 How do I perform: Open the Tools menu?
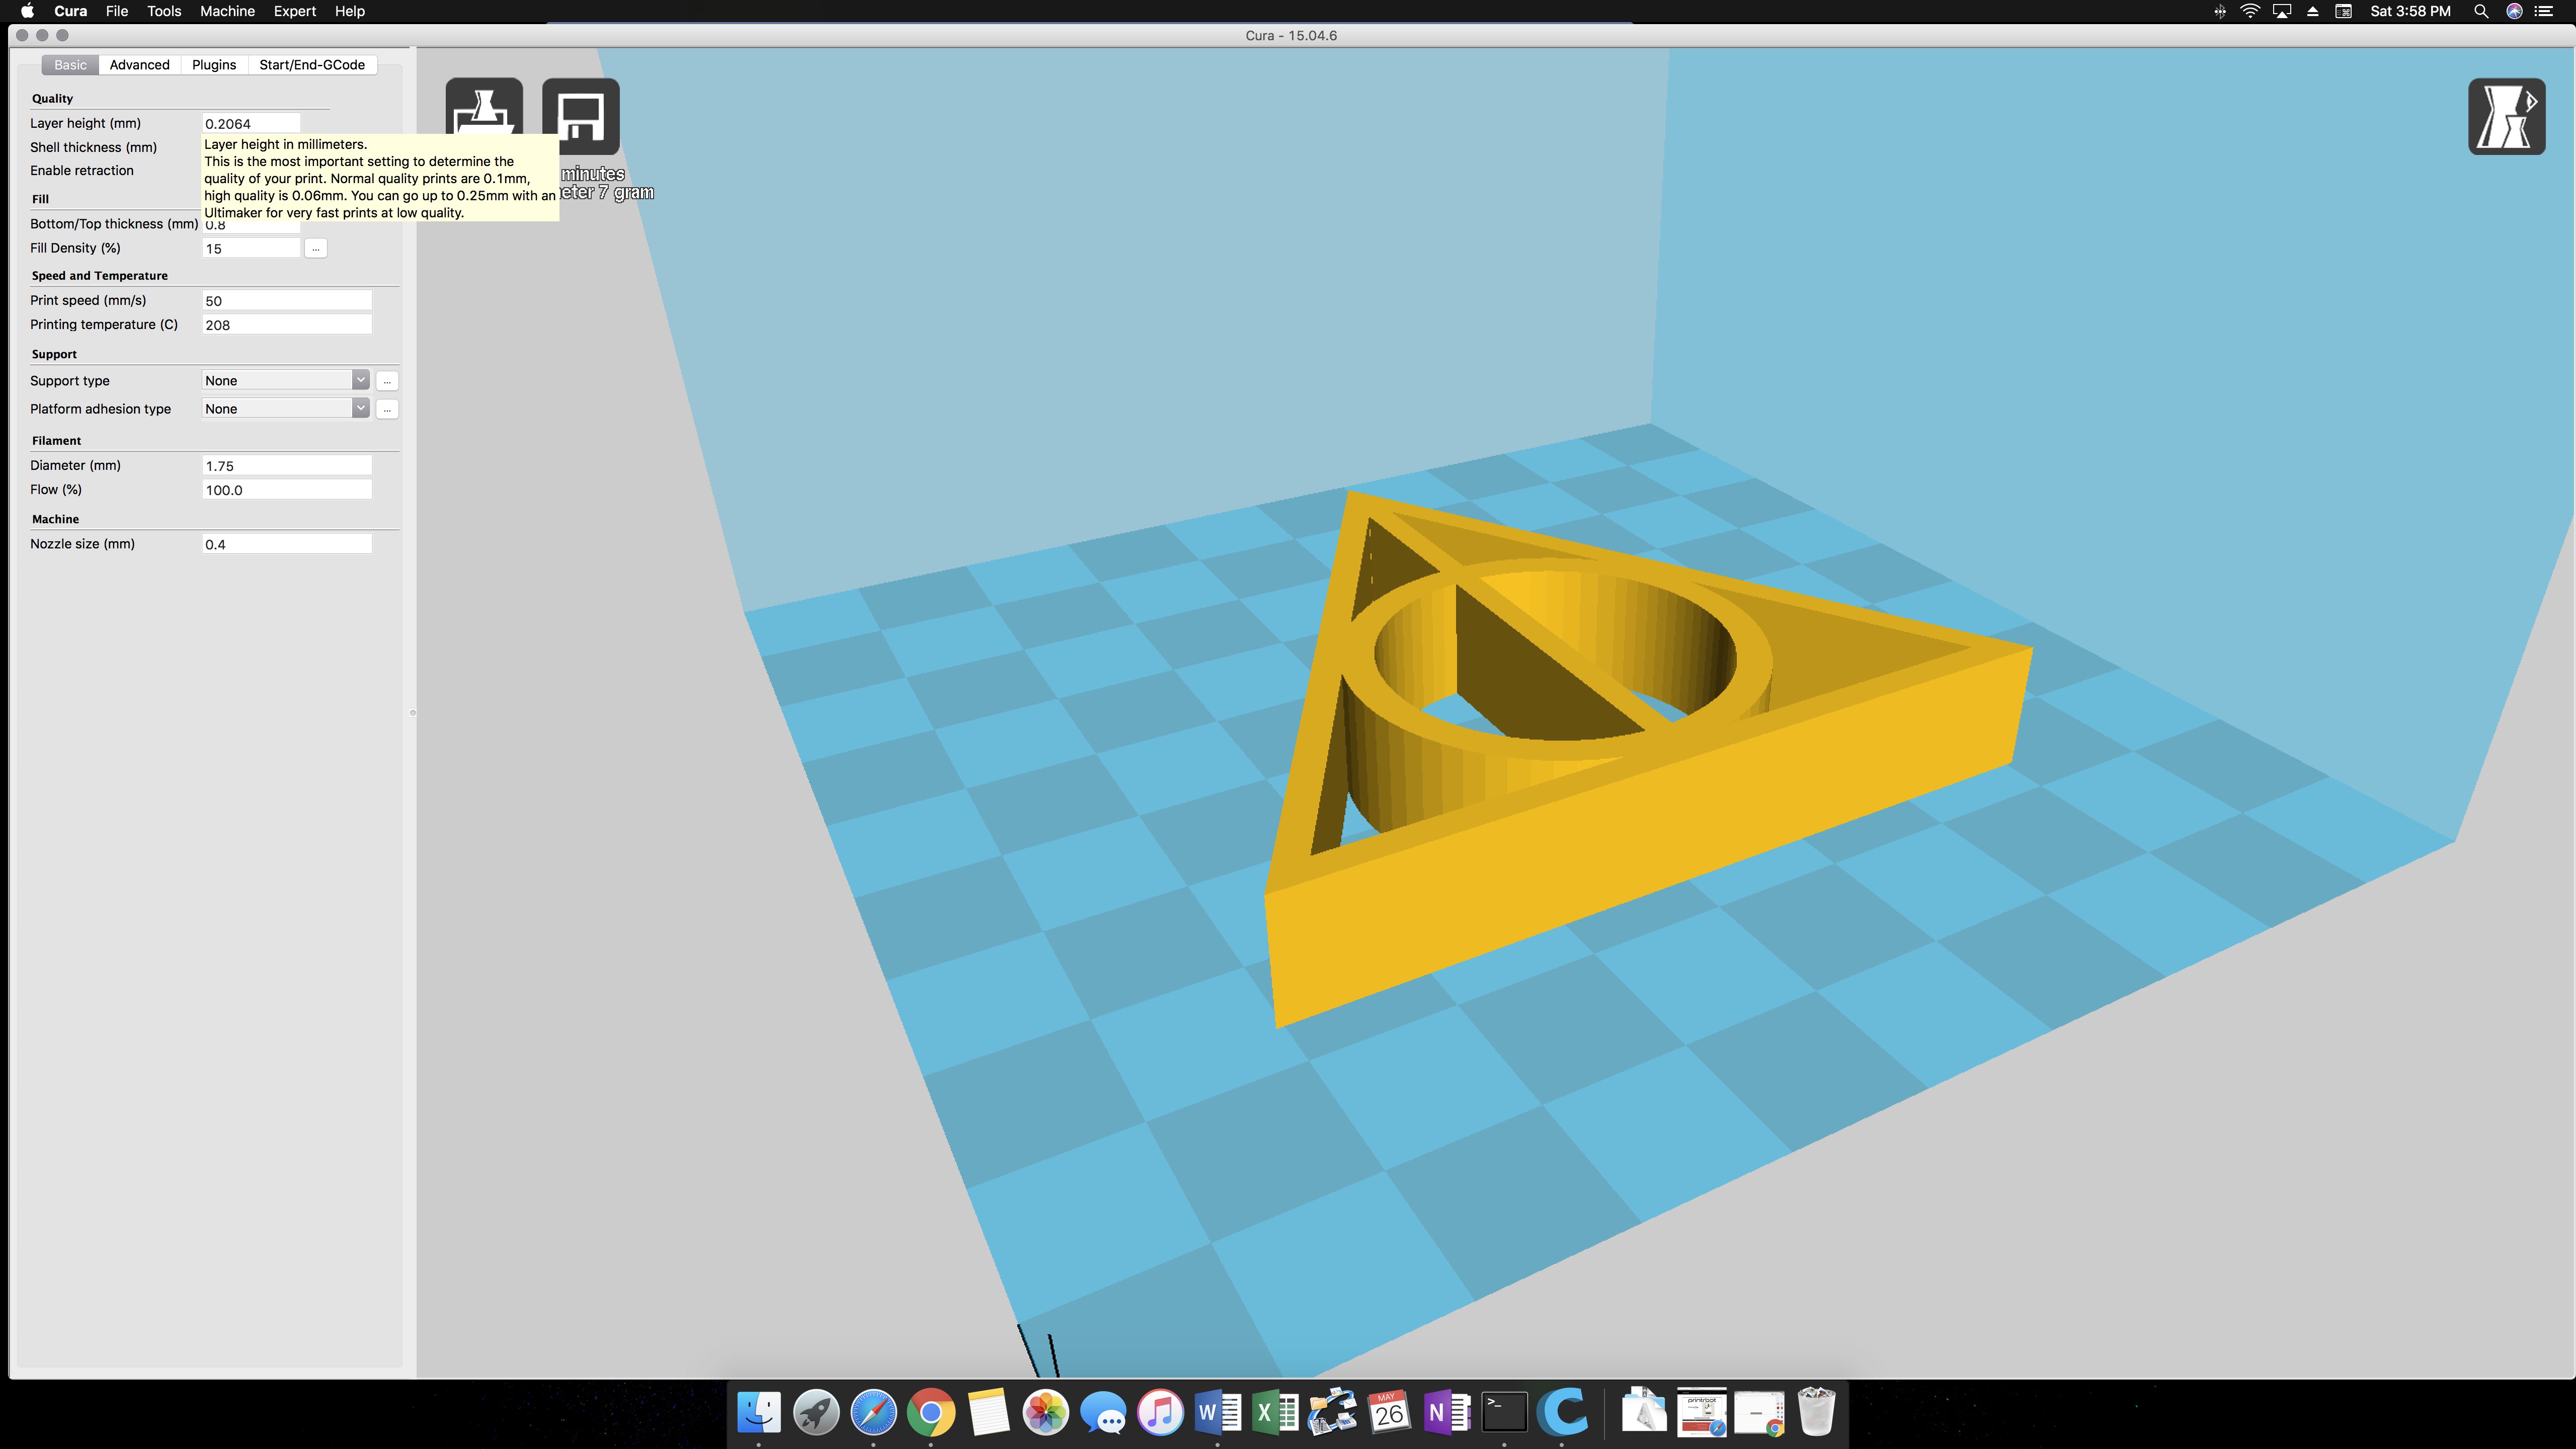[164, 11]
